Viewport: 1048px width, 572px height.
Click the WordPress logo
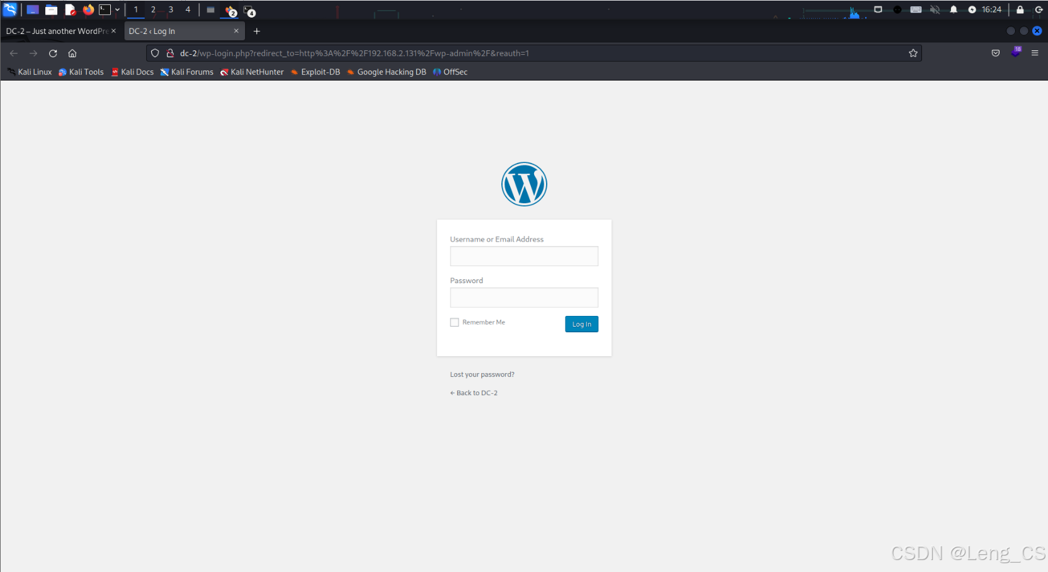(x=524, y=184)
